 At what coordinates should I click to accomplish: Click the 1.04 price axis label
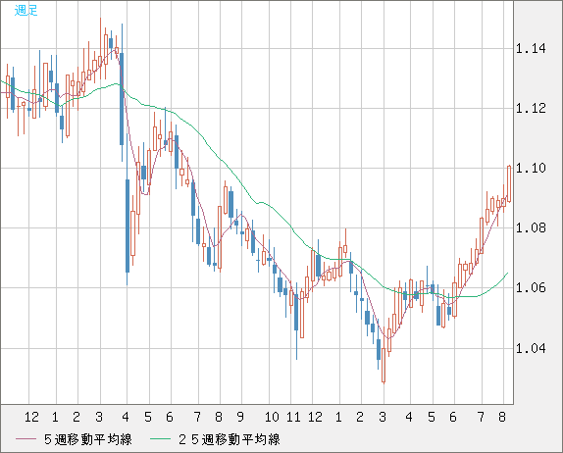click(531, 348)
